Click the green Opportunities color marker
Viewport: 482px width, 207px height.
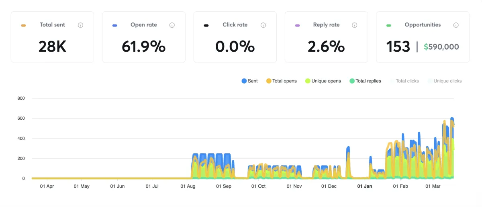click(388, 26)
